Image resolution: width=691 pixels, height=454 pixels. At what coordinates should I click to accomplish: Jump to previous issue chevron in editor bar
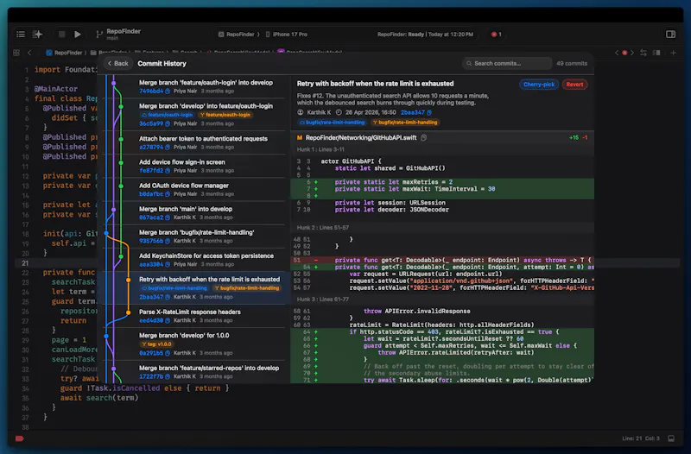617,53
